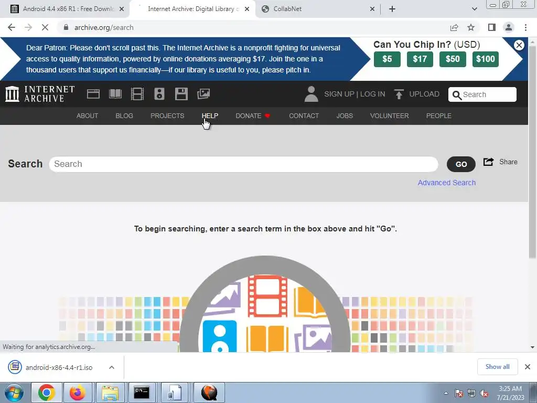Viewport: 537px width, 403px height.
Task: Open the BLOG menu item
Action: point(124,116)
